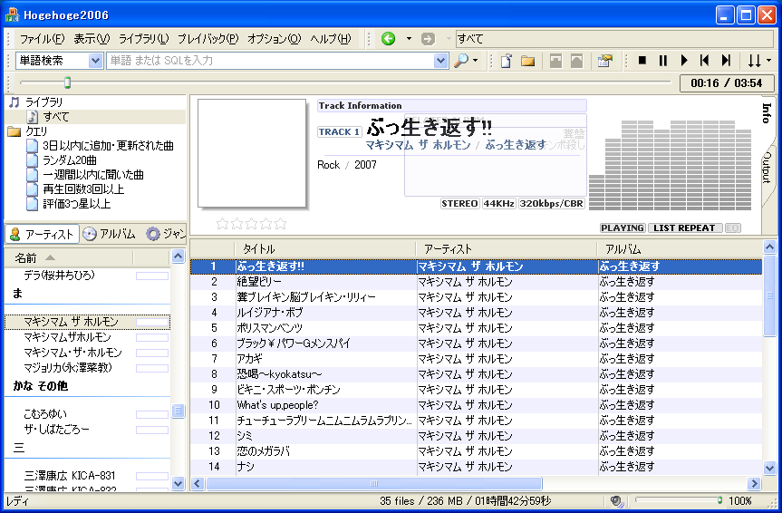
Task: Switch to the Info side tab
Action: tap(767, 113)
